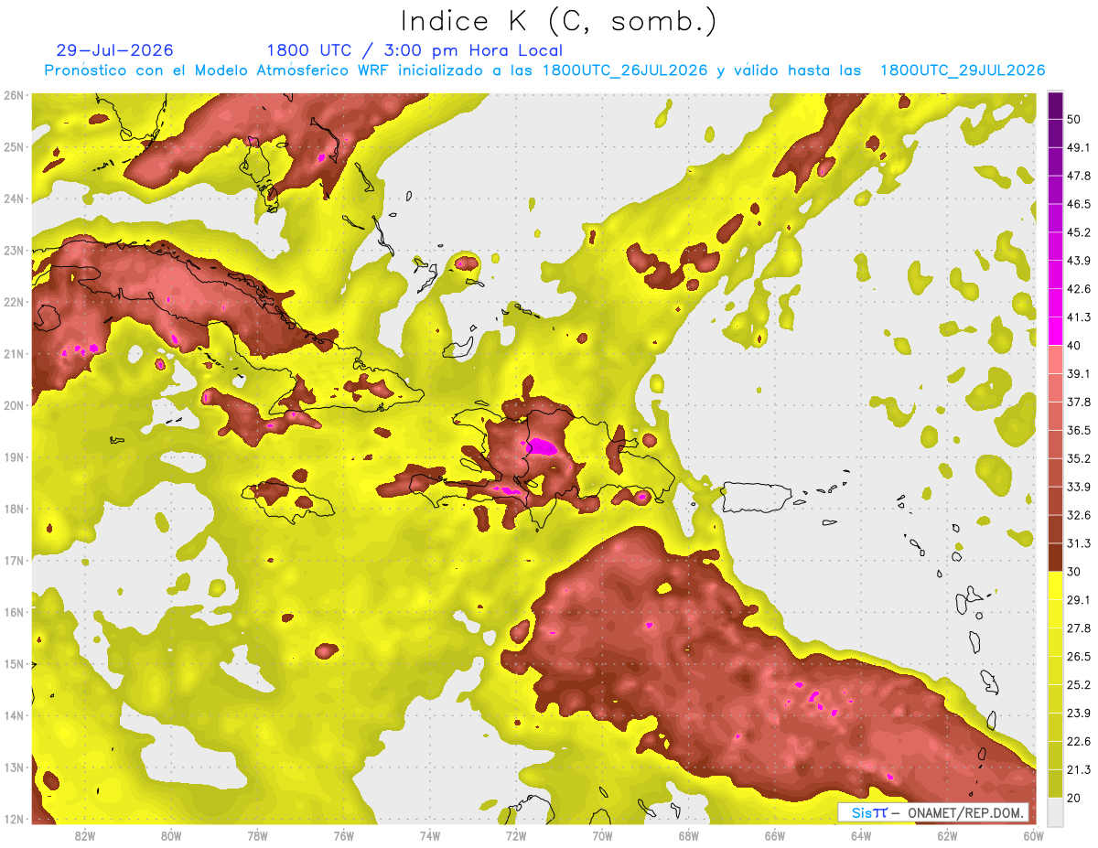Click the 64W longitude label
The height and width of the screenshot is (848, 1098).
(x=861, y=836)
